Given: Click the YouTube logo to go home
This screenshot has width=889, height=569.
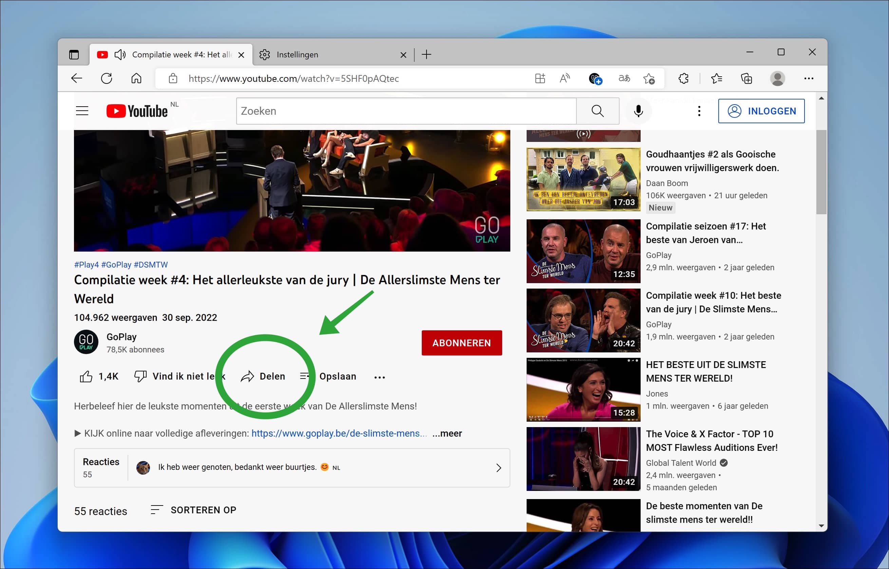Looking at the screenshot, I should coord(137,110).
